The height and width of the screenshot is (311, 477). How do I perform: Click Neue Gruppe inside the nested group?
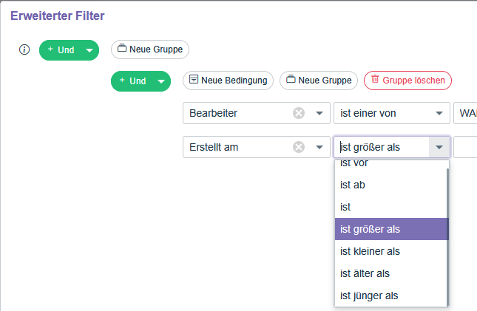[x=319, y=80]
